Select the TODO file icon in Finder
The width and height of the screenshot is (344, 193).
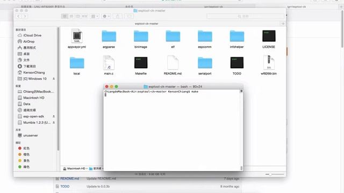tap(237, 63)
